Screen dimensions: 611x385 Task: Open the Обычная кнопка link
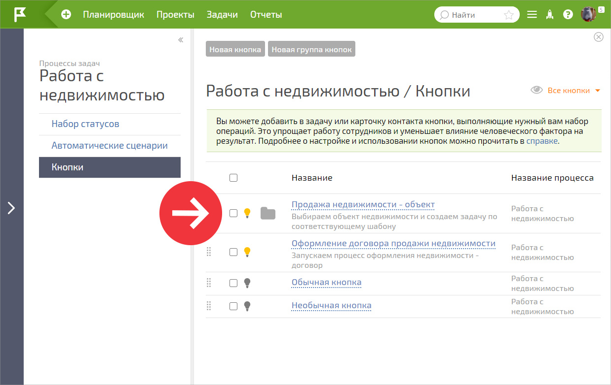click(x=326, y=283)
